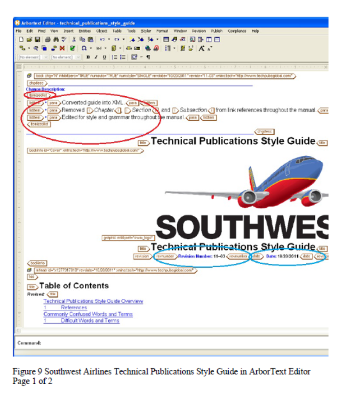The image size is (345, 400).
Task: Click the print preview magnifier icon
Action: 192,39
